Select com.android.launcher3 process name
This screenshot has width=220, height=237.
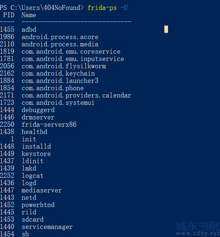(60, 81)
